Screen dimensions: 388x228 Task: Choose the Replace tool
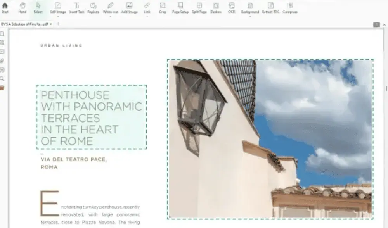coord(93,7)
